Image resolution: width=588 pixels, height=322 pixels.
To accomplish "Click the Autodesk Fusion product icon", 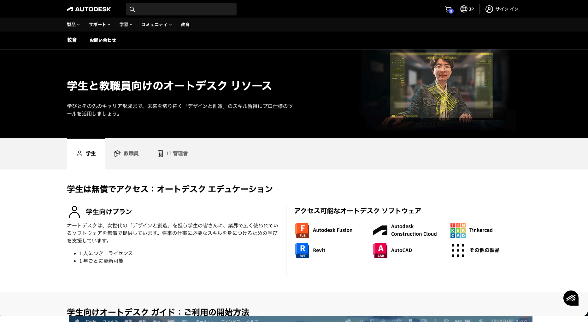I will [x=302, y=230].
